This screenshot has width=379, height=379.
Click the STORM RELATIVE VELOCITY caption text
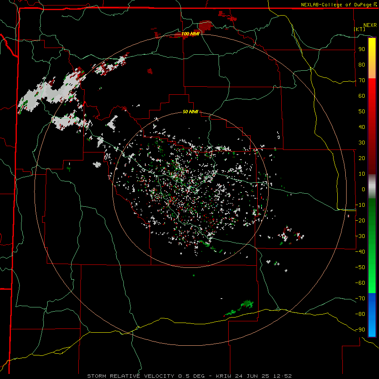point(131,376)
